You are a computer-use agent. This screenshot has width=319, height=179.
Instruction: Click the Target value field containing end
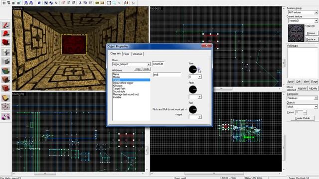[166, 75]
